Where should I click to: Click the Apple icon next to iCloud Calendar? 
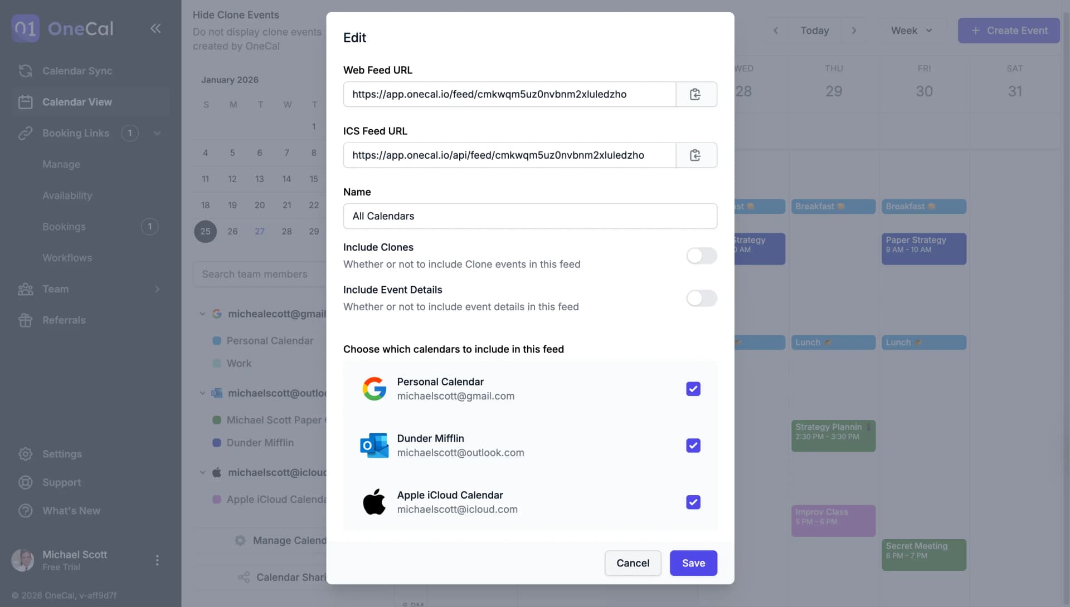point(374,502)
